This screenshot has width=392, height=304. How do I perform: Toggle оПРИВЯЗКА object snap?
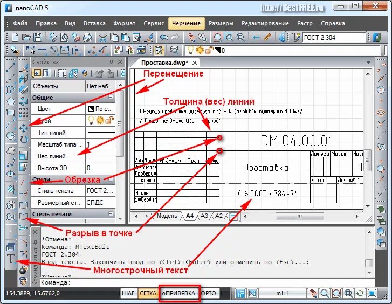[x=178, y=293]
